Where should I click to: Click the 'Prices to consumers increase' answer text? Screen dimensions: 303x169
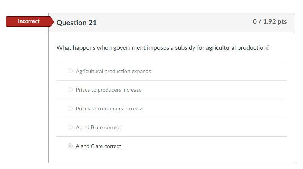click(x=110, y=109)
